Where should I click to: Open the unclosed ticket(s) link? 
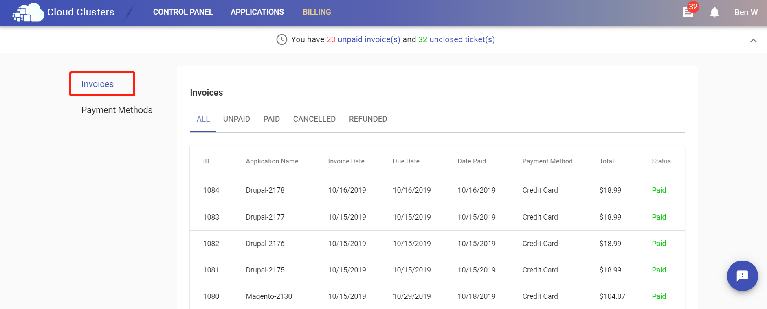coord(462,39)
